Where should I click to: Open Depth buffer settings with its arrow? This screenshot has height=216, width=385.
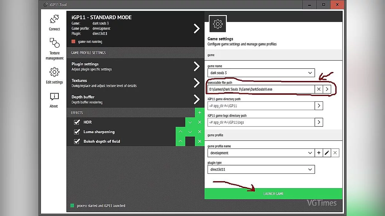pyautogui.click(x=197, y=99)
